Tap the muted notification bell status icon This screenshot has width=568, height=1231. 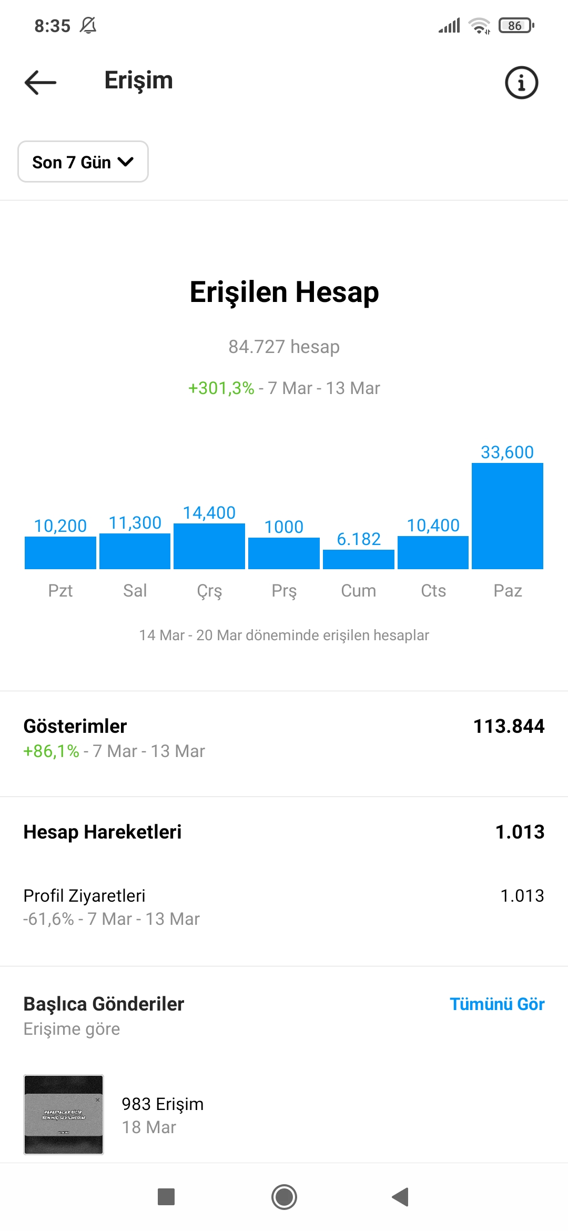click(88, 25)
